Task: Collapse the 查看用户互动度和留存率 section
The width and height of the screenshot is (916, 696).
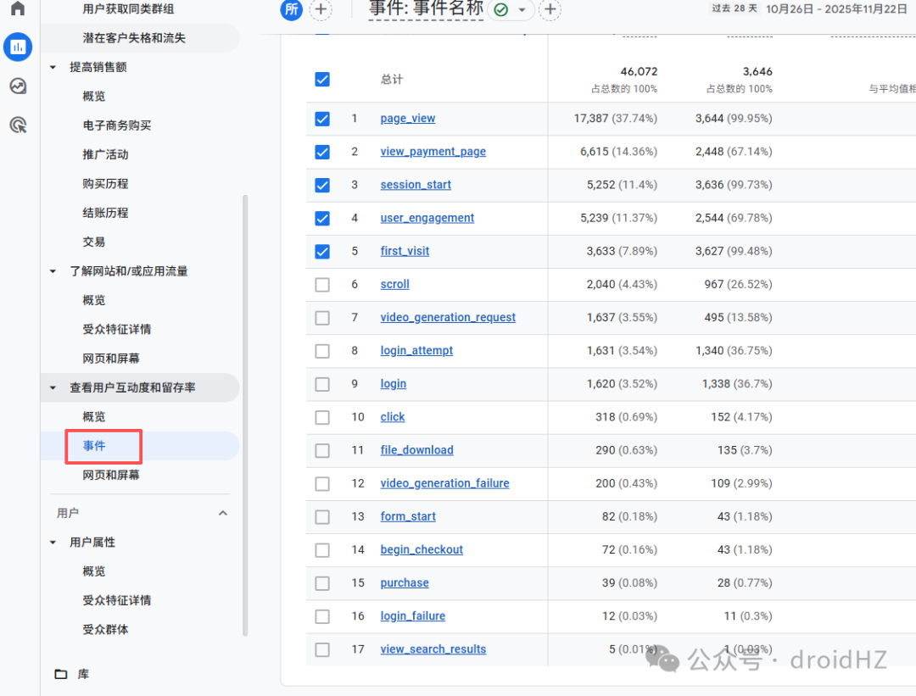Action: pos(53,387)
